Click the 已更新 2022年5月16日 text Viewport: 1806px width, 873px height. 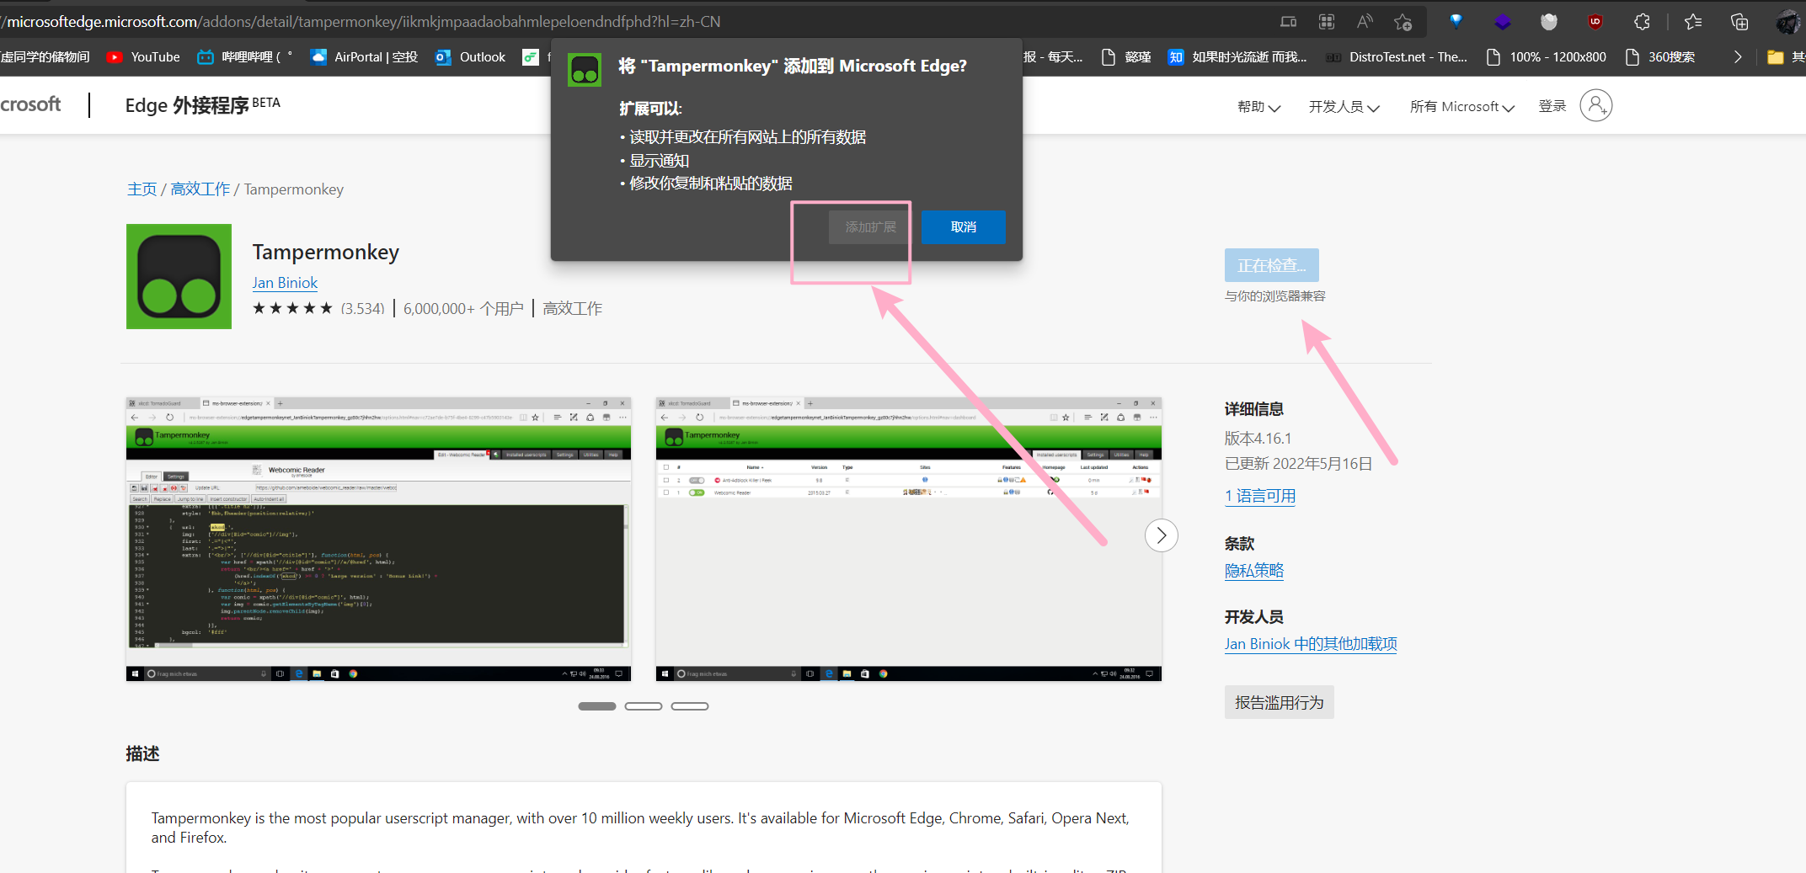pos(1298,464)
